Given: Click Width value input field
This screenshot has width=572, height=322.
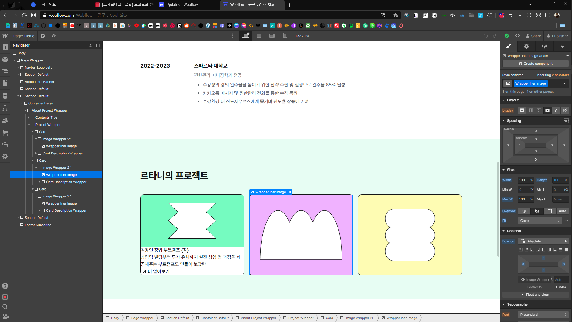Looking at the screenshot, I should [523, 180].
